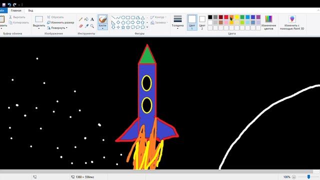Click the zoom slider thumb in status bar
Viewport: 320px width, 180px height.
click(309, 176)
